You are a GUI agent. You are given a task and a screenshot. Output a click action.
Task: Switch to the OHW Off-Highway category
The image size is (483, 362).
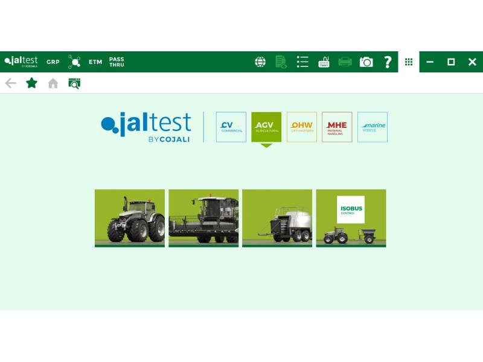tap(300, 126)
